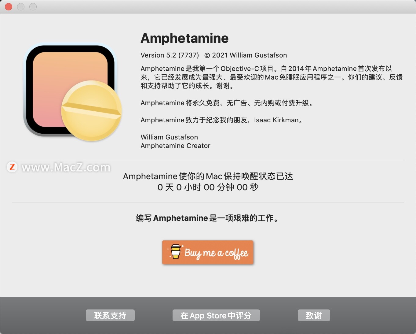This screenshot has height=334, width=416.
Task: Click the Amphetamine Creator line
Action: [175, 146]
